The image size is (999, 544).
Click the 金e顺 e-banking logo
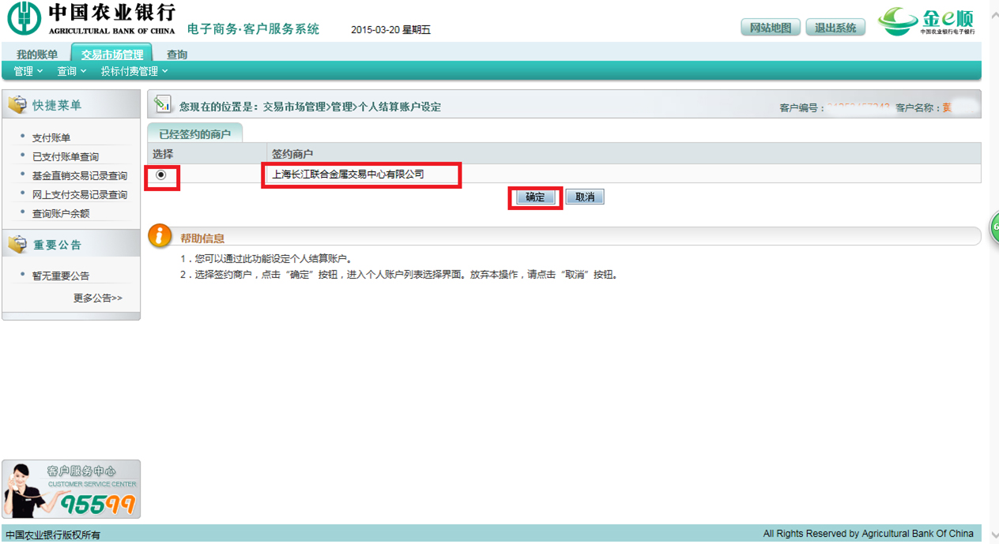coord(926,21)
